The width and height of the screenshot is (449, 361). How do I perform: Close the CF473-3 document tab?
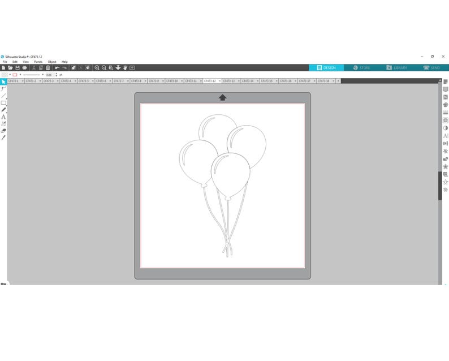(58, 81)
